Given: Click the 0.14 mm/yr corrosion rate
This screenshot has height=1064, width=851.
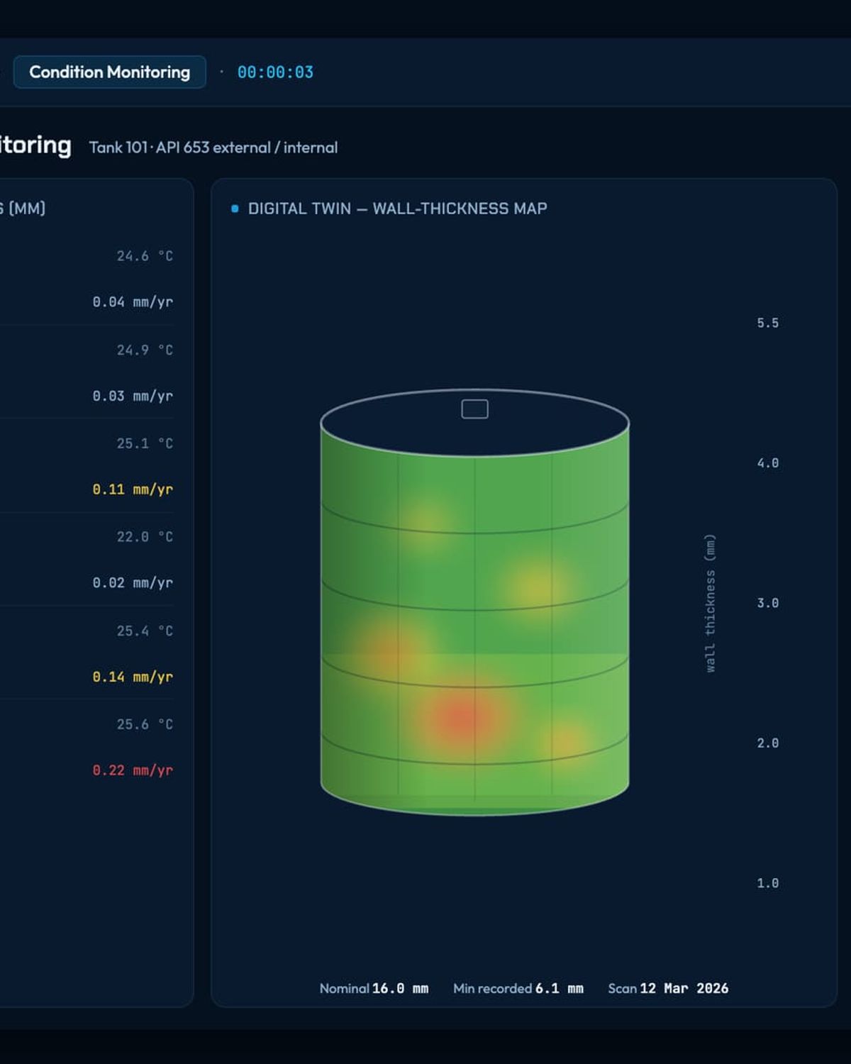Looking at the screenshot, I should 133,677.
